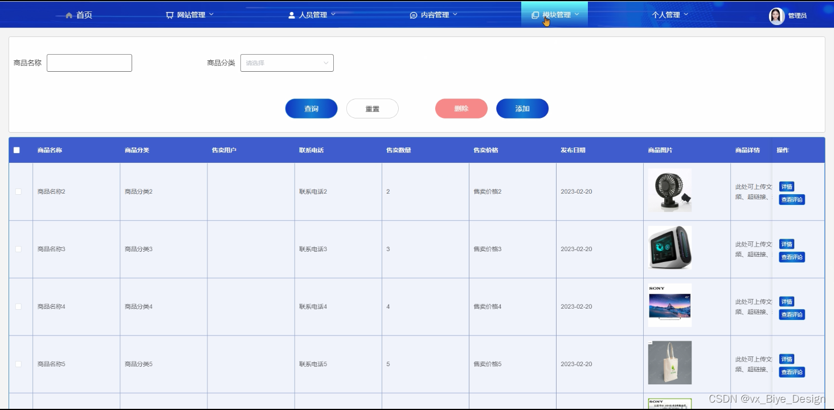The width and height of the screenshot is (834, 410).
Task: Check the row checkbox for 商品名称4
Action: (18, 307)
